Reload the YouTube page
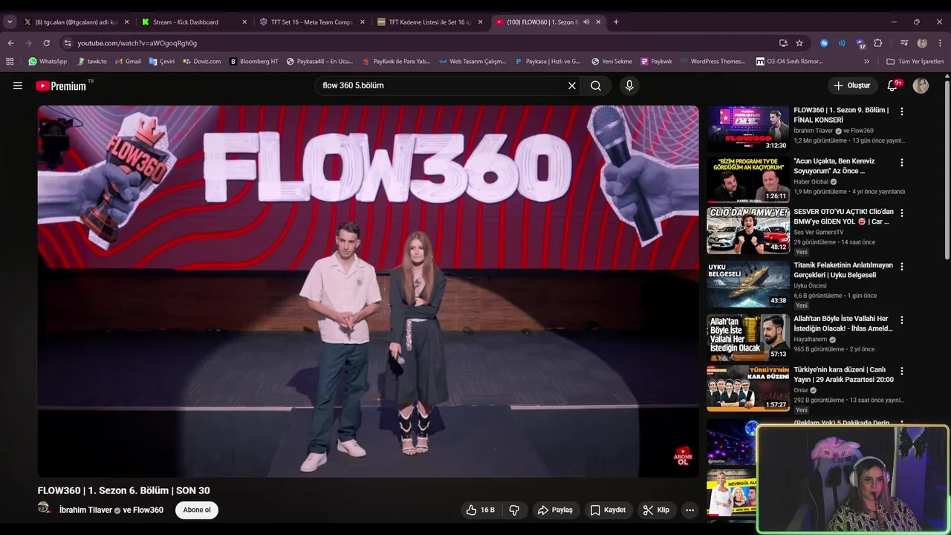This screenshot has width=951, height=535. (x=46, y=43)
